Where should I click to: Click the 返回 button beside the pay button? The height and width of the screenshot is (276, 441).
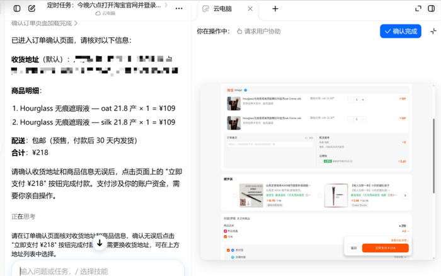point(354,248)
